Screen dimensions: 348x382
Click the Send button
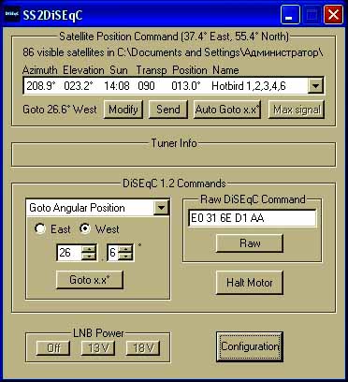point(168,110)
